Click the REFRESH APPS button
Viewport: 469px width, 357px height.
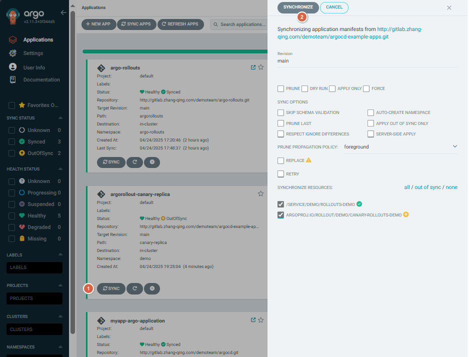coord(180,24)
